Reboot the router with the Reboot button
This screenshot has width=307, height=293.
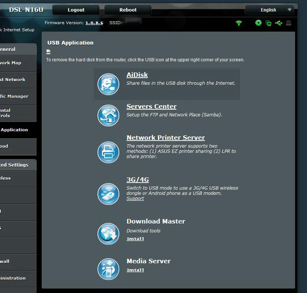click(x=128, y=10)
